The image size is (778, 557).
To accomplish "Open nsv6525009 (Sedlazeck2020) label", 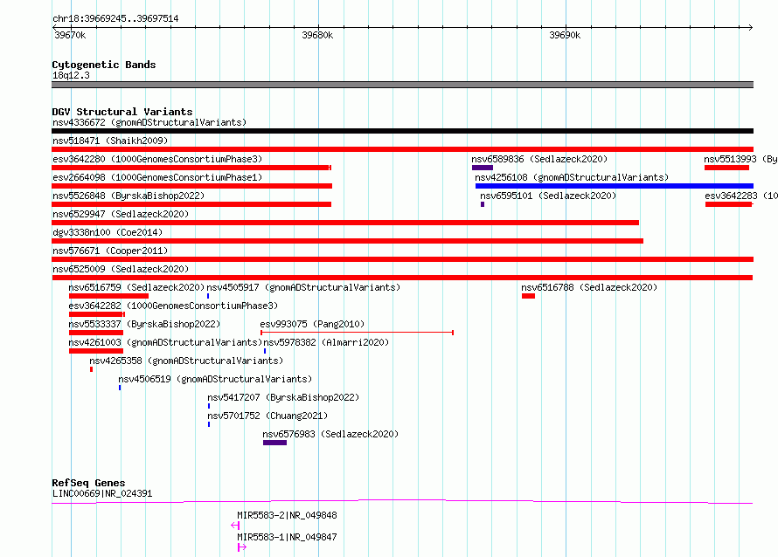I will tap(121, 269).
